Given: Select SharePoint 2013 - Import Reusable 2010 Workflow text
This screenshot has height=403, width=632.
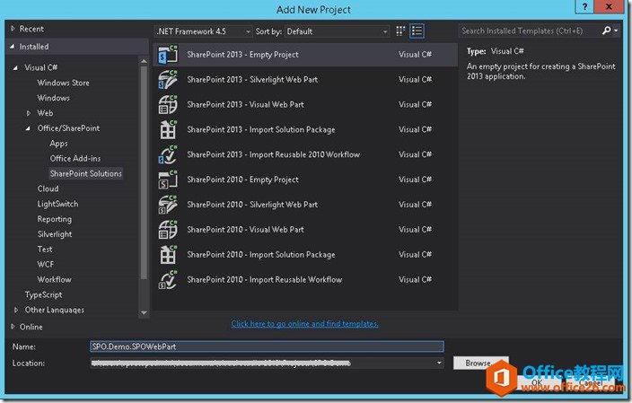Looking at the screenshot, I should 273,154.
